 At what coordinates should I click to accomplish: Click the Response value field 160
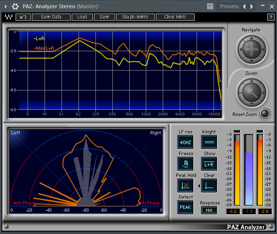click(209, 210)
